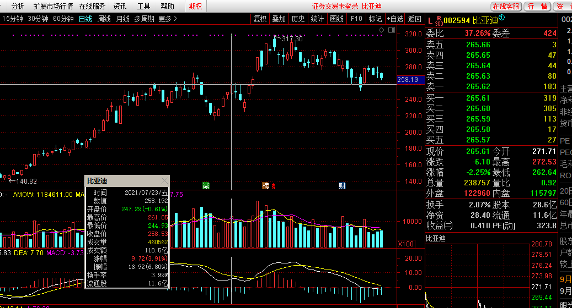Screen dimensions: 572x308
Task: Select the 周线 weekly period
Action: click(x=104, y=19)
